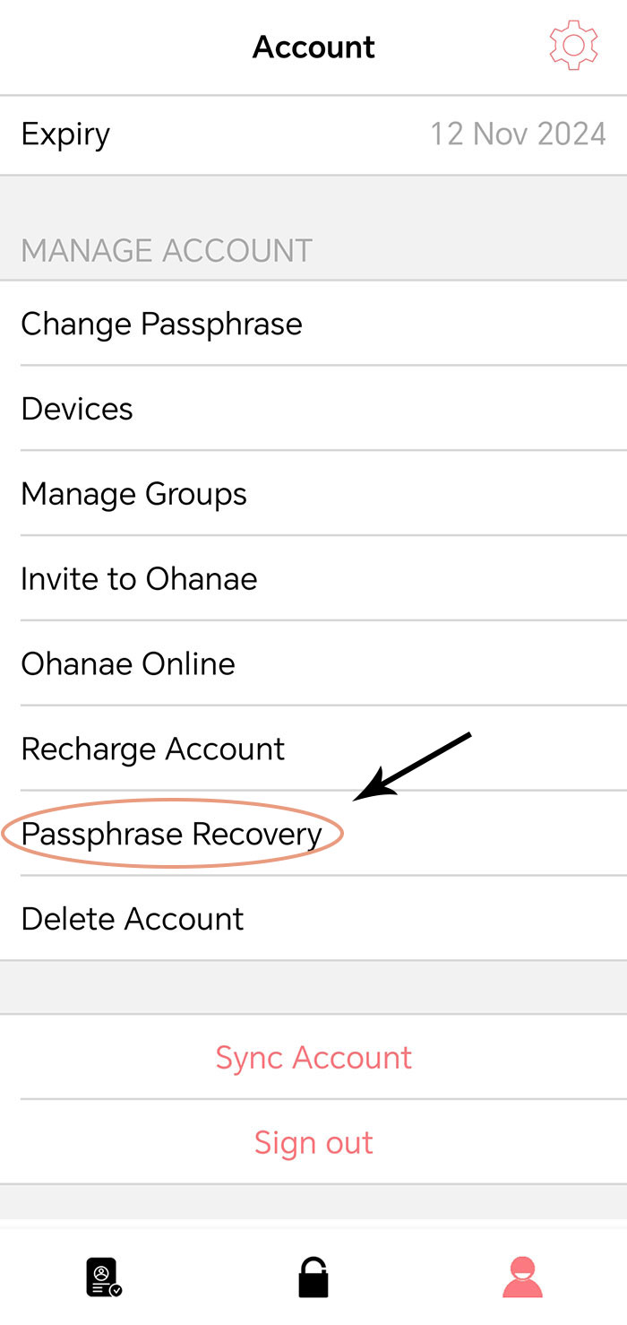Select Invite to Ohanae

tap(313, 579)
